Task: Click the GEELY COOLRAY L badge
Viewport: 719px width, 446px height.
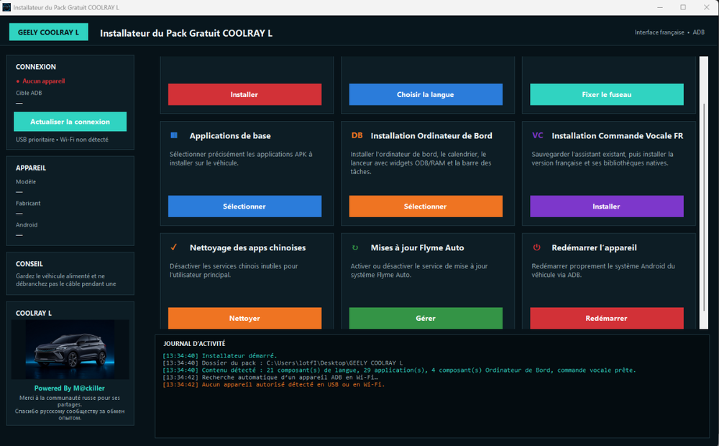Action: point(49,32)
